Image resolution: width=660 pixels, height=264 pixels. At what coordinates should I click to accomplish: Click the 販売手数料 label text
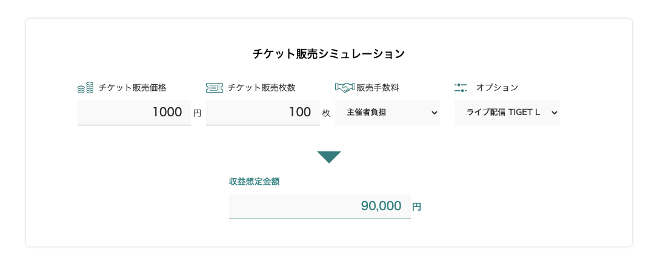click(x=378, y=87)
